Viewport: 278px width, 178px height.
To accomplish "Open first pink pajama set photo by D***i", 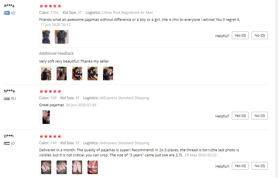I will pos(46,167).
